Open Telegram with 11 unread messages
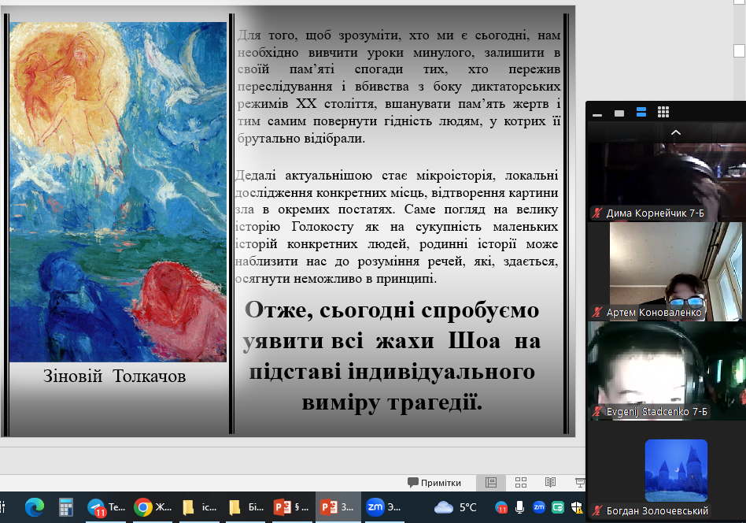Screen dimensions: 746x523 tap(105, 507)
